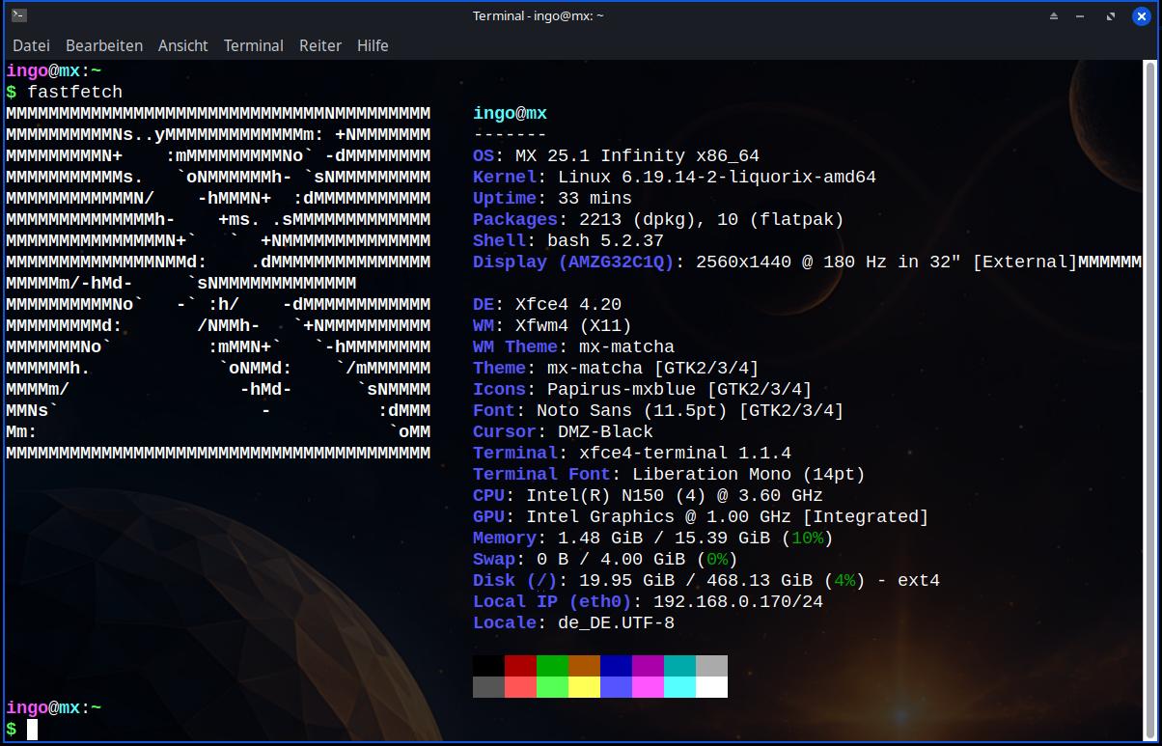Open the Bearbeiten menu

point(104,45)
